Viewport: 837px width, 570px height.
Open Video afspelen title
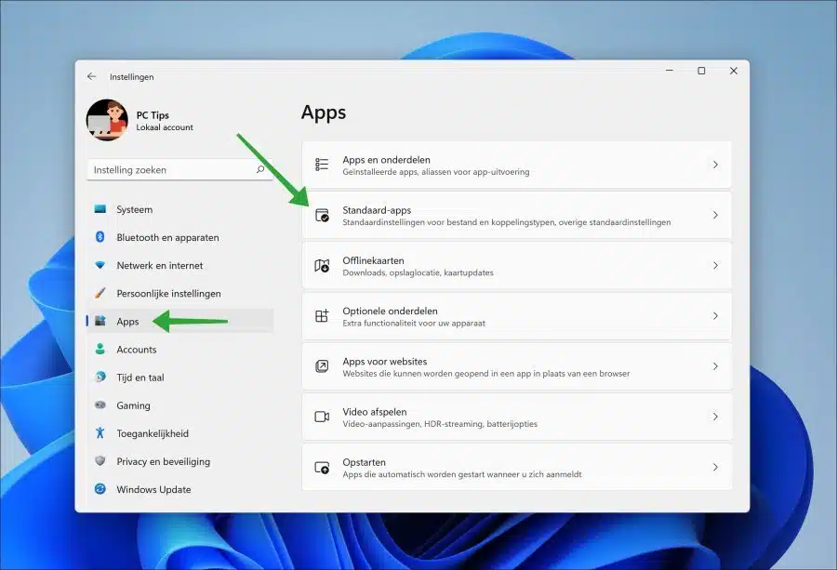point(375,412)
